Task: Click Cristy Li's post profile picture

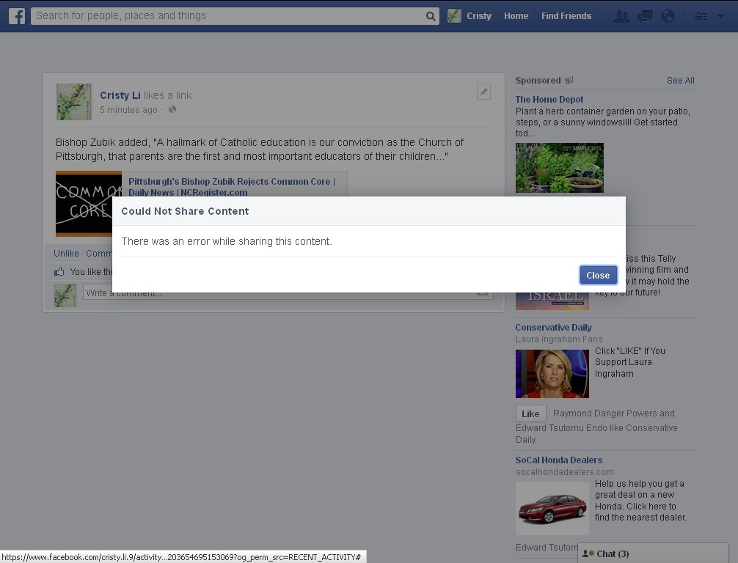Action: pos(74,102)
